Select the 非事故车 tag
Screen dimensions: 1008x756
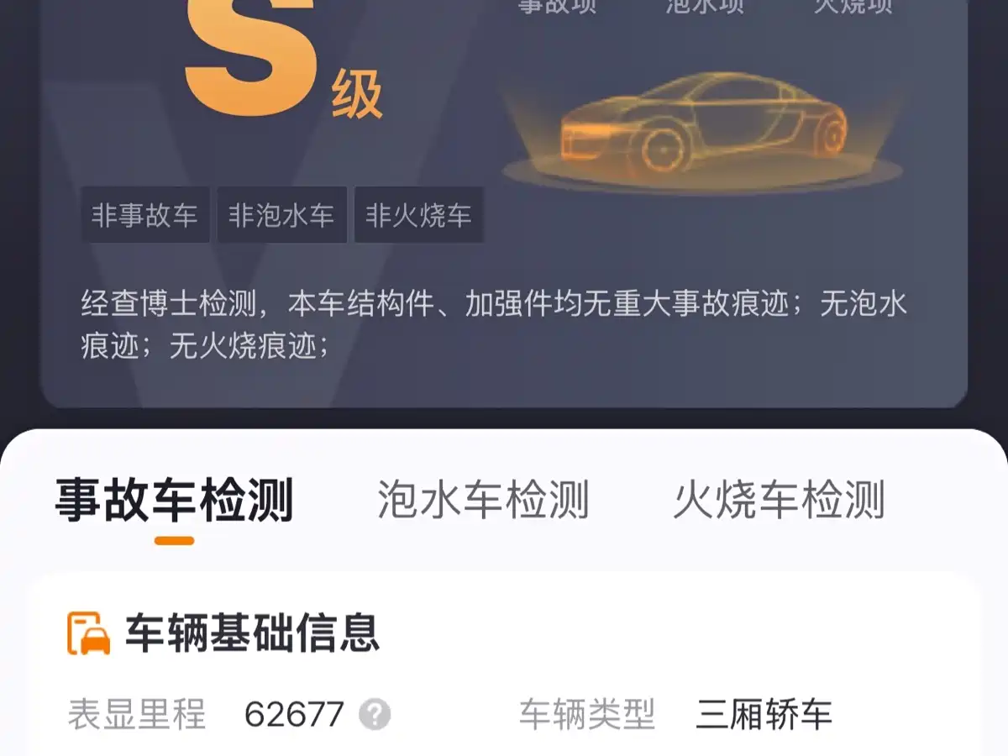pyautogui.click(x=145, y=215)
